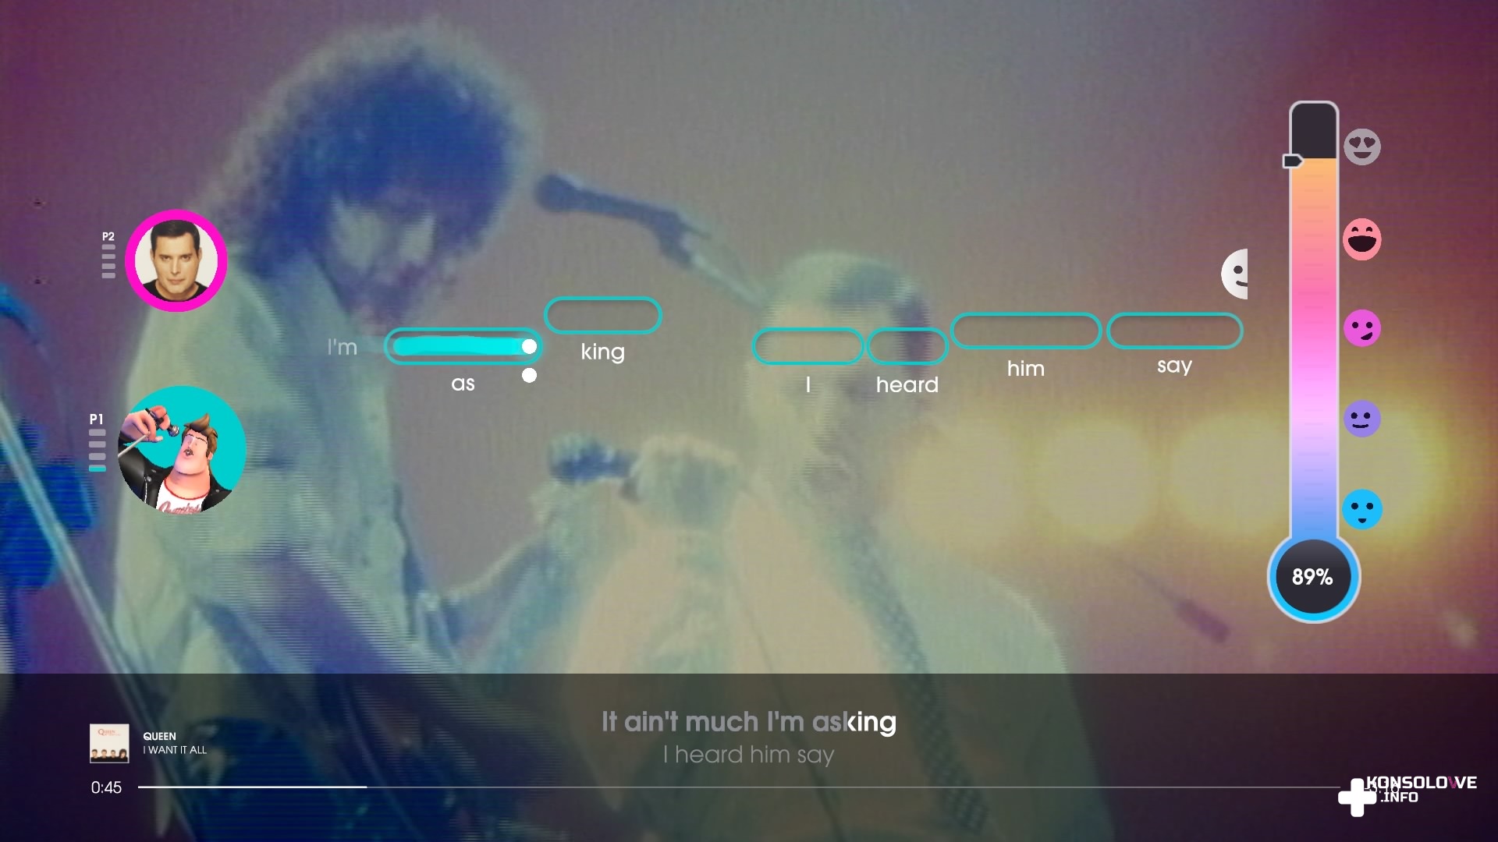Click the purple smiling emoji face
Image resolution: width=1498 pixels, height=842 pixels.
[1362, 419]
